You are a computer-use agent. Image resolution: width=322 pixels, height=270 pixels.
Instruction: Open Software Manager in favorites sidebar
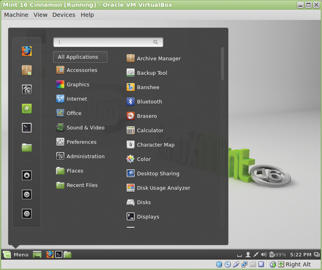point(27,70)
